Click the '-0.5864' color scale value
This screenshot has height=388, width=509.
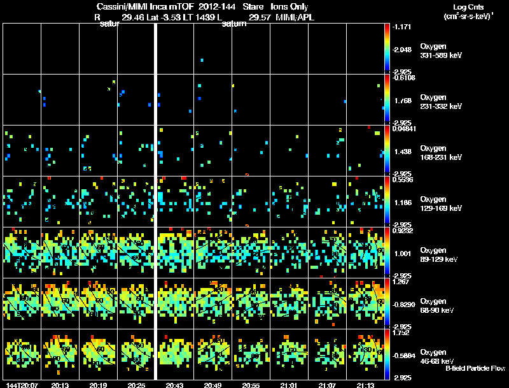point(403,356)
